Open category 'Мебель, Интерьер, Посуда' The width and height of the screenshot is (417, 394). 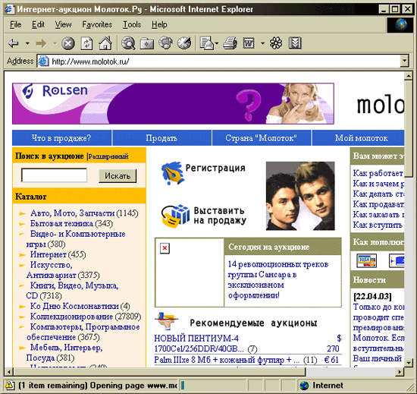point(64,352)
